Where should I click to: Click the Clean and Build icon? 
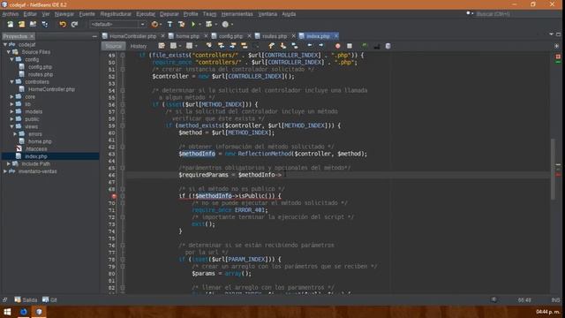pos(182,24)
